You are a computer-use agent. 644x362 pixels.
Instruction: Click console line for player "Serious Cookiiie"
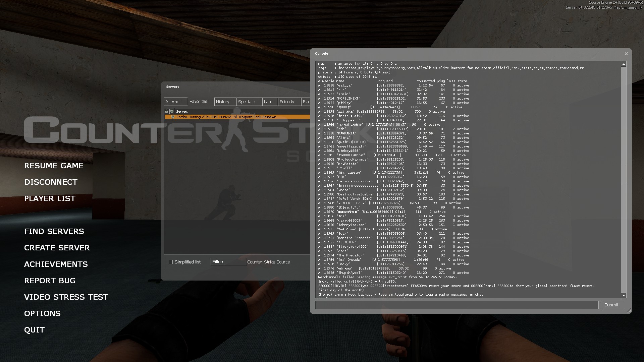coord(393,181)
